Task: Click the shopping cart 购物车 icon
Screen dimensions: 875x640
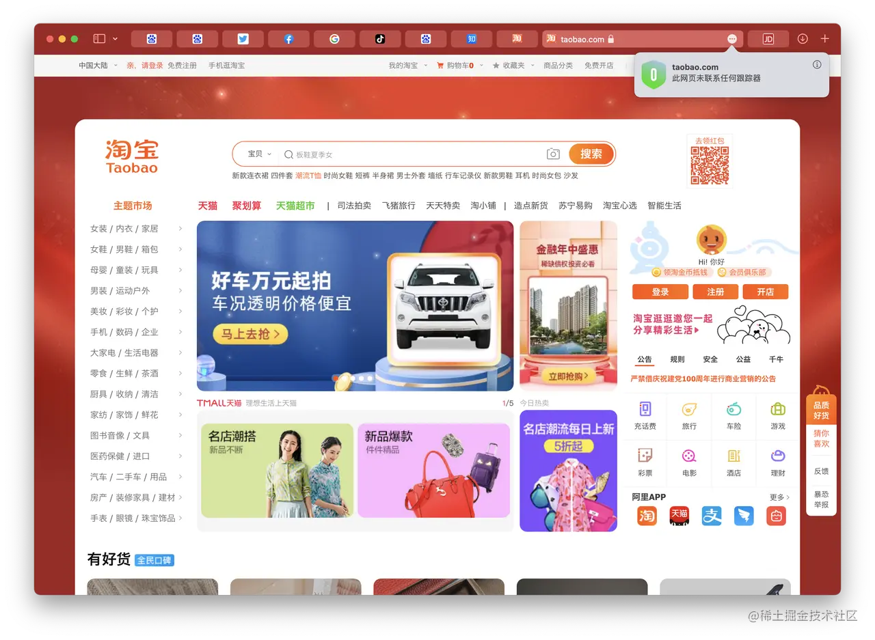Action: (x=440, y=66)
